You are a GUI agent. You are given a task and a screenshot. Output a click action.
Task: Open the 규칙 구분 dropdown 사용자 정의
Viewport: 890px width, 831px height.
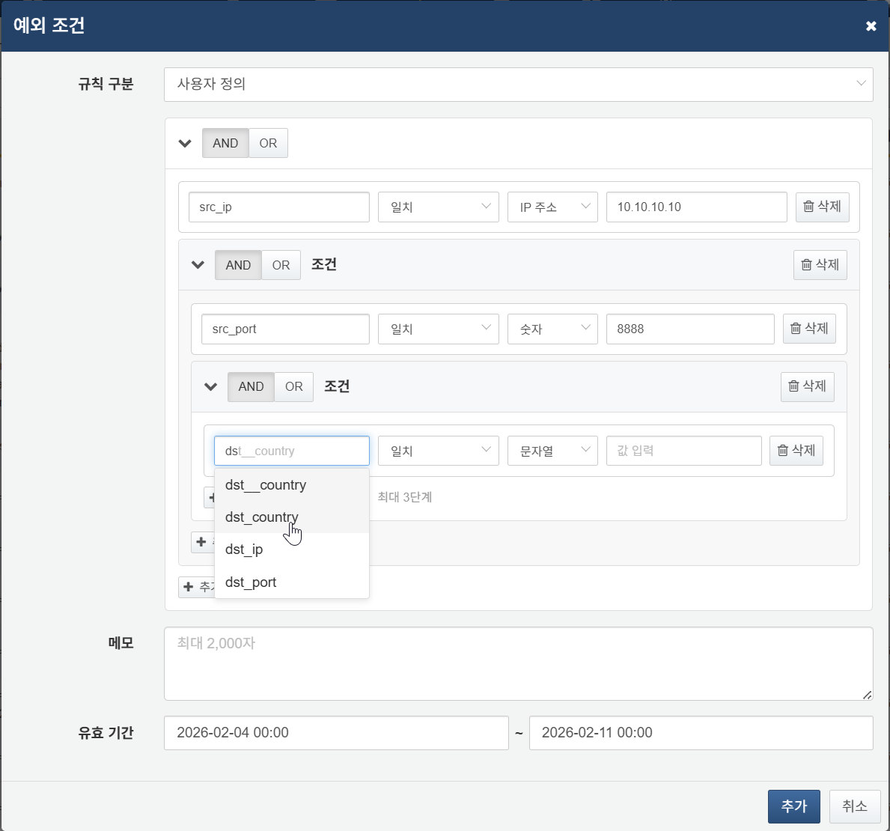[518, 85]
